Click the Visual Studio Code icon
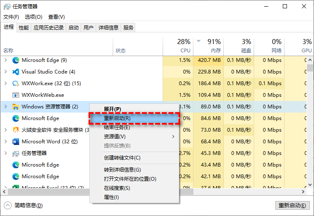 coord(16,72)
